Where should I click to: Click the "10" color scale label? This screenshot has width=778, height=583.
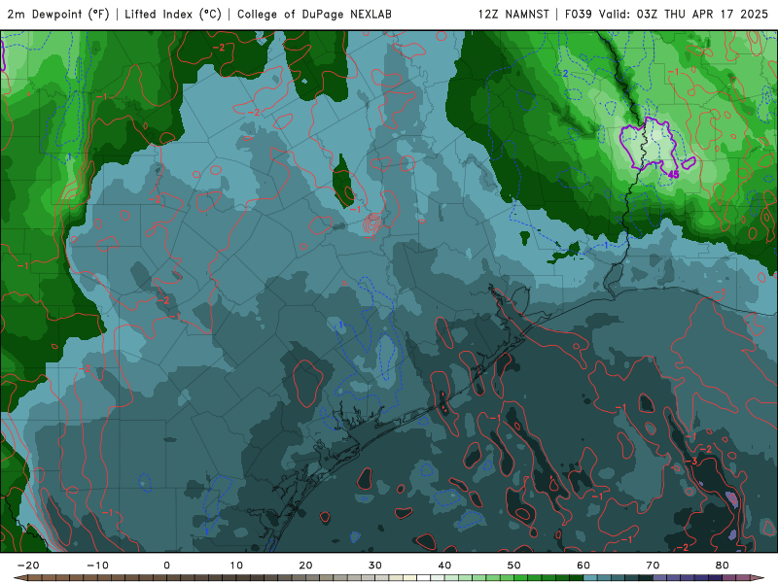click(x=236, y=566)
